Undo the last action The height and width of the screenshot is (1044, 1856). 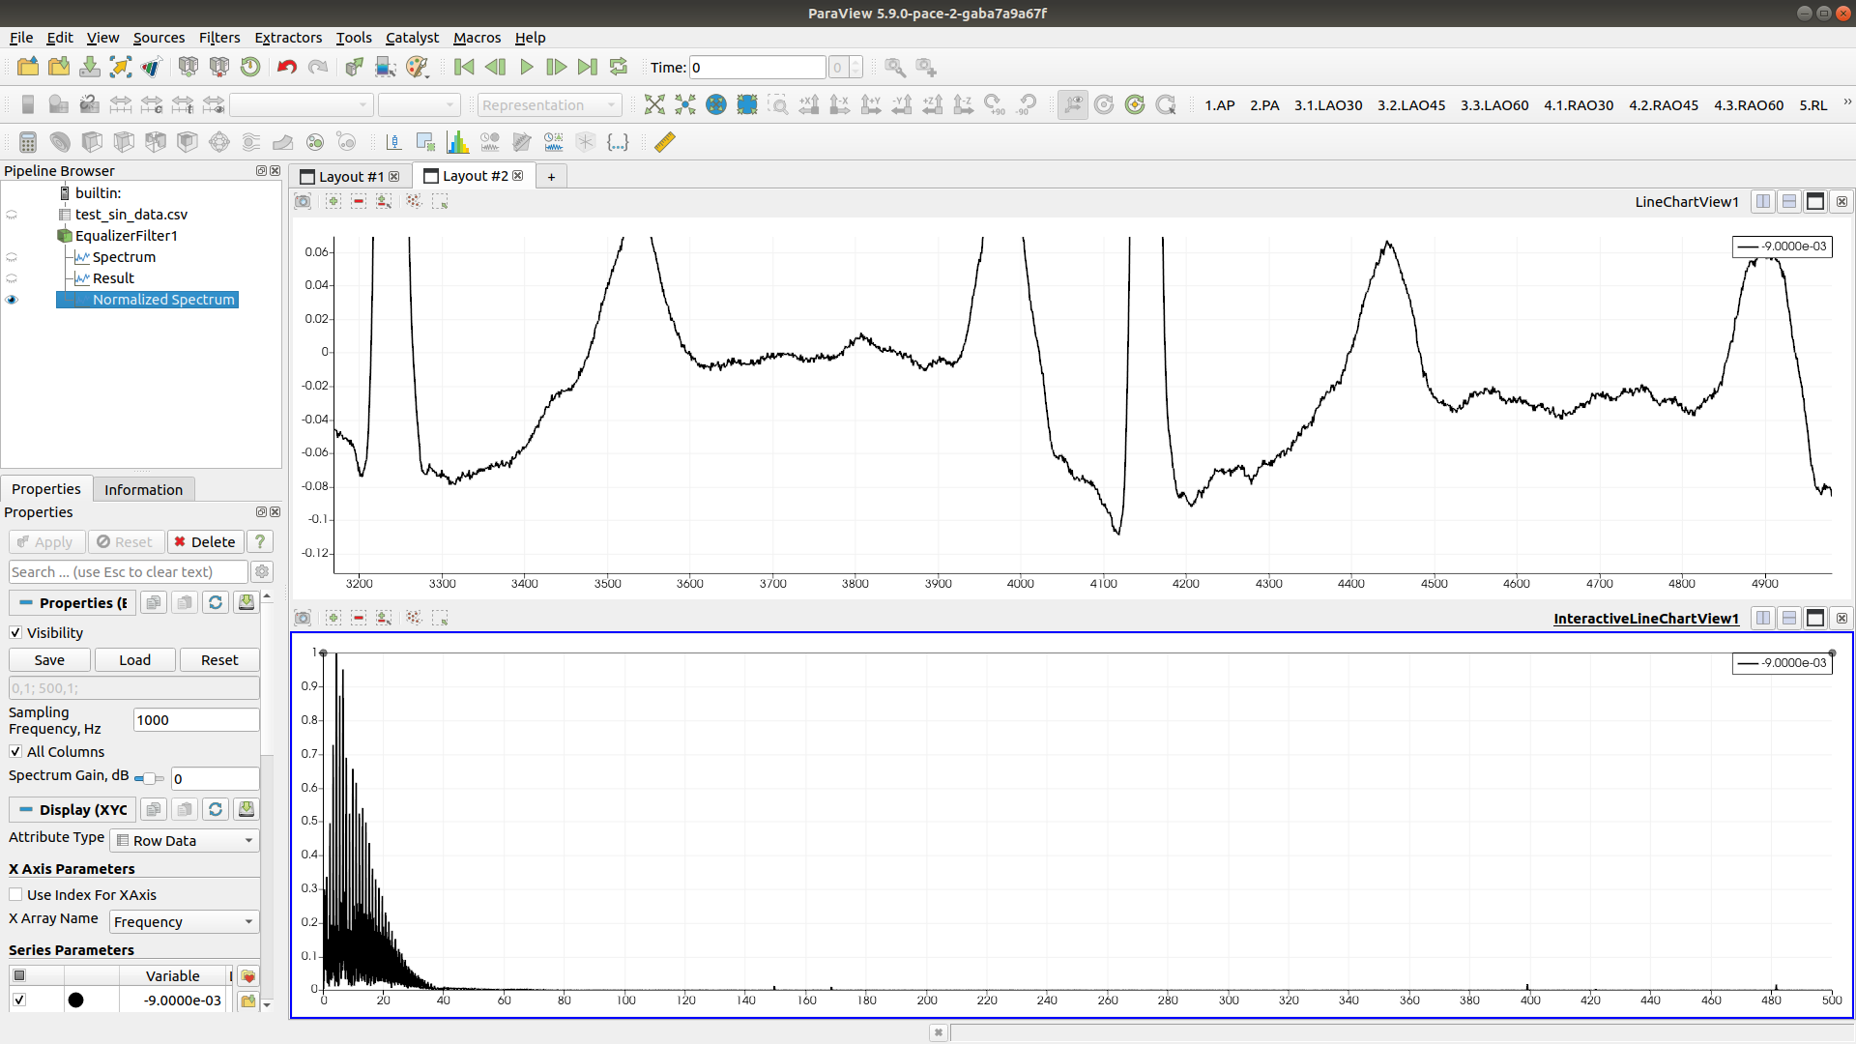point(285,67)
